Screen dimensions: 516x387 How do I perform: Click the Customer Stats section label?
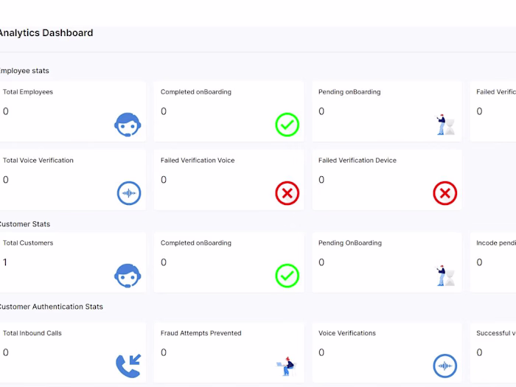[25, 224]
